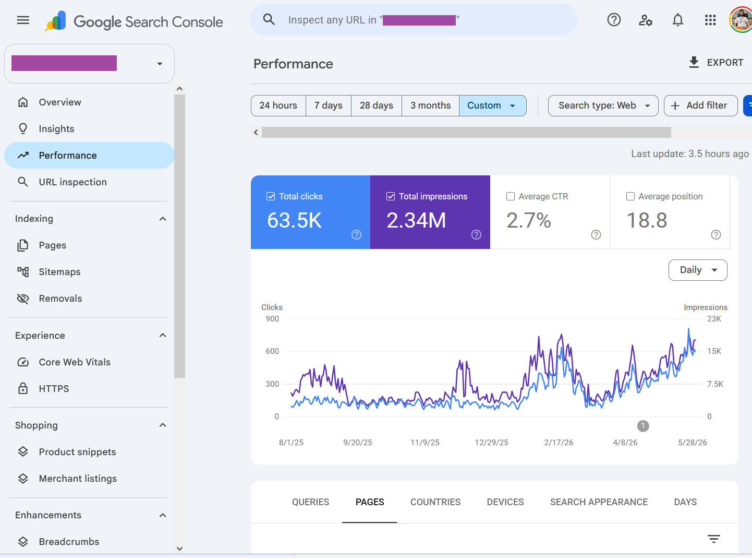Select the 28 days date range
Image resolution: width=752 pixels, height=558 pixels.
[x=377, y=105]
